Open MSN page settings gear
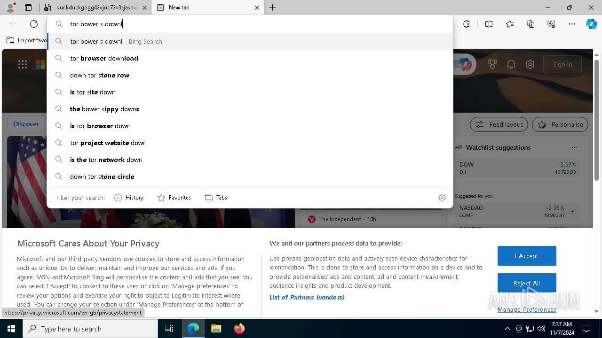 pos(530,65)
